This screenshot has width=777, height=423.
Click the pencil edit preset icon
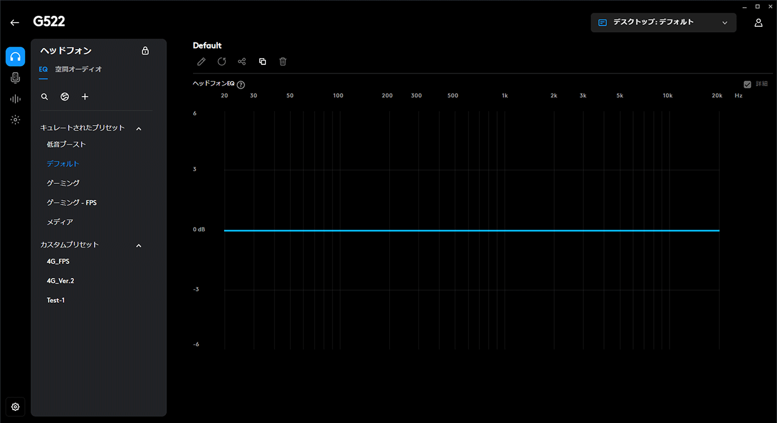(x=202, y=61)
